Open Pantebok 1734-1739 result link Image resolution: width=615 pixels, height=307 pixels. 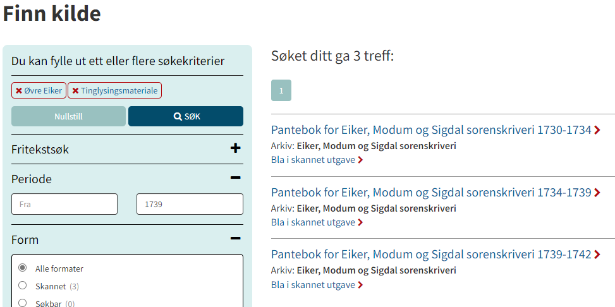431,192
